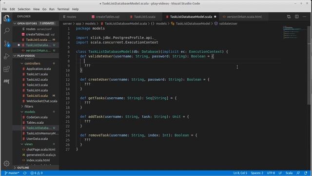Viewport: 312px width, 176px height.
Task: Open the Explorer view in activity bar
Action: (x=6, y=18)
